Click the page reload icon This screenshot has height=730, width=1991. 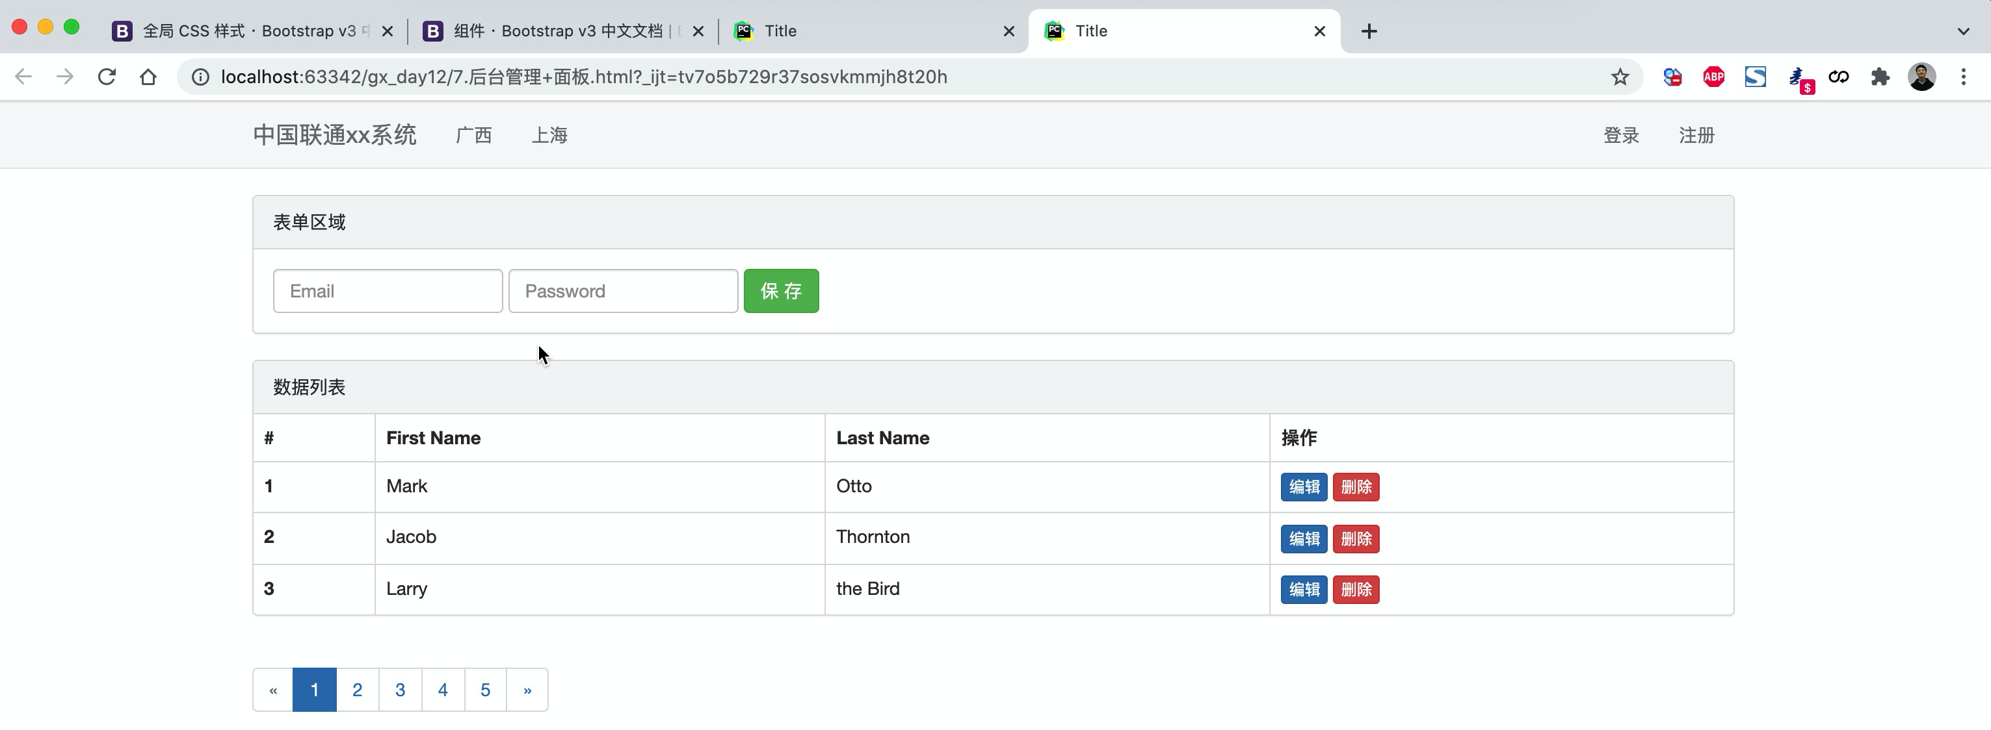point(107,77)
